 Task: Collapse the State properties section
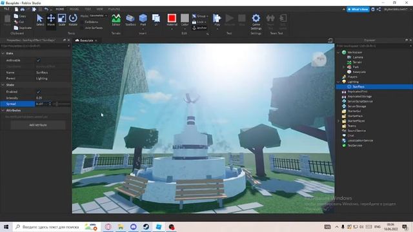click(3, 85)
